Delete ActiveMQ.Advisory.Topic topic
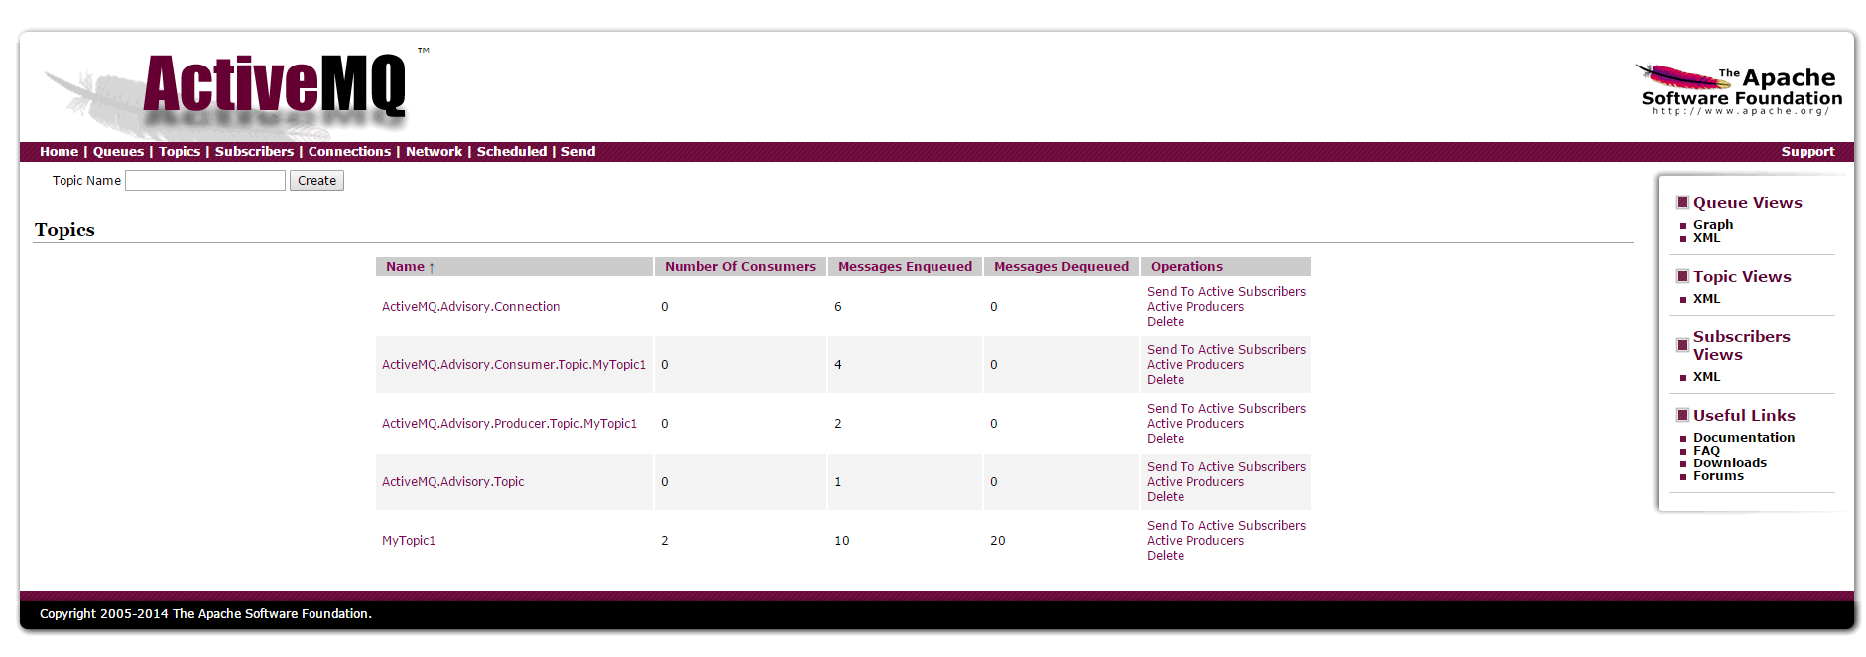 click(x=1166, y=497)
